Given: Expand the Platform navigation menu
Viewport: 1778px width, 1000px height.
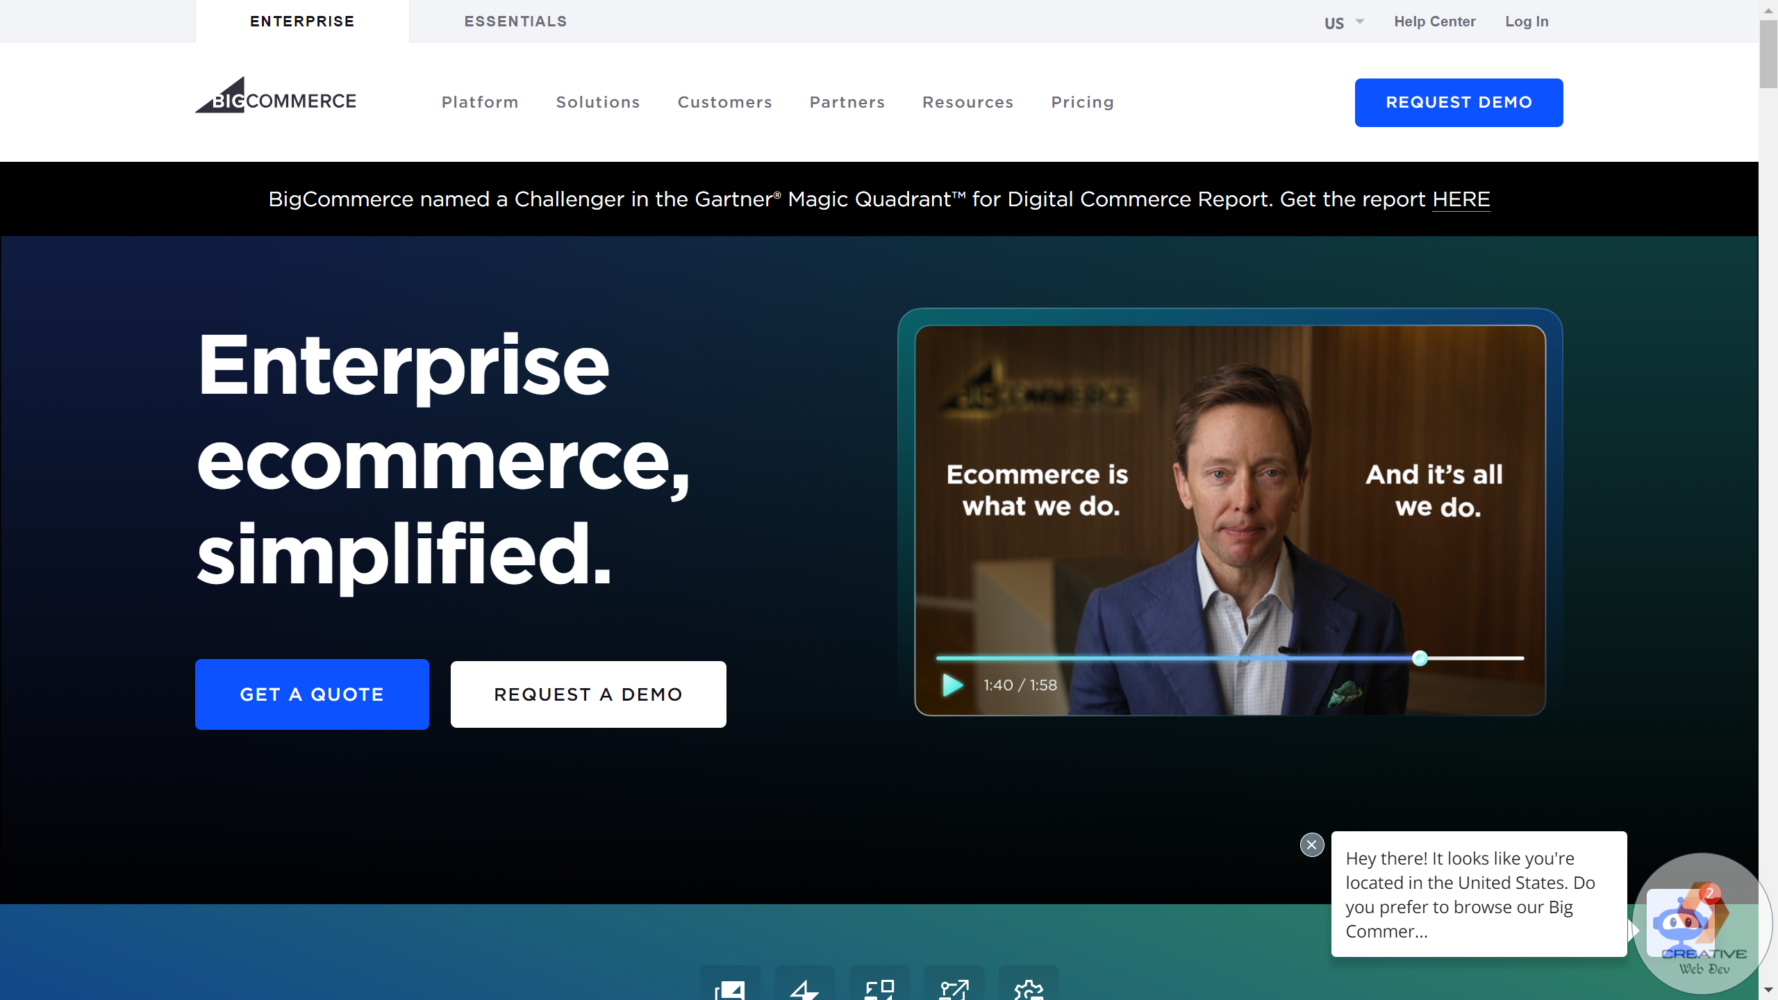Looking at the screenshot, I should (x=480, y=103).
